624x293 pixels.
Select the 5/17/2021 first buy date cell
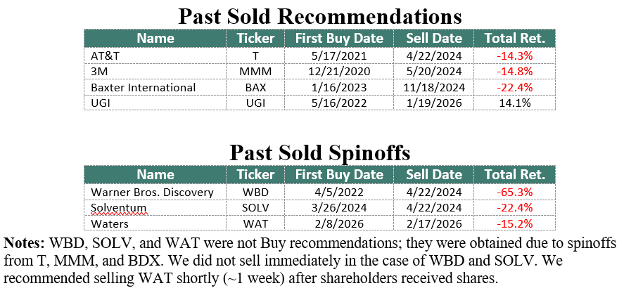coord(339,55)
